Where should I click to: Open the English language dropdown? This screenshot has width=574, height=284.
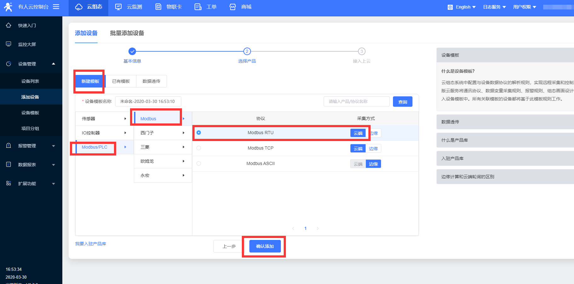pos(462,7)
